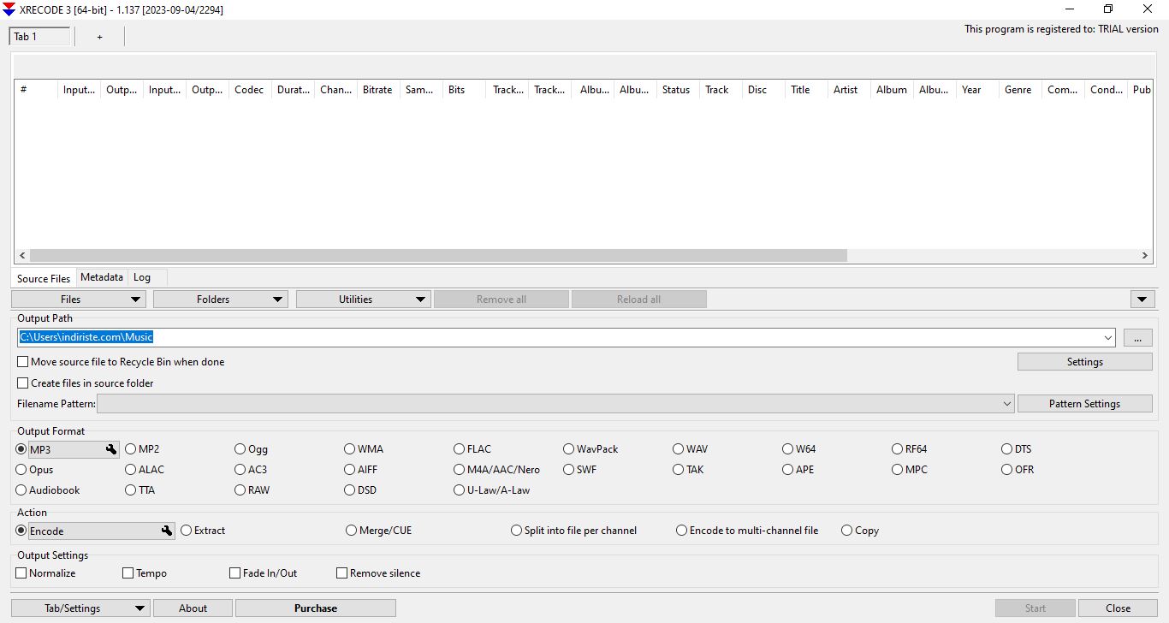The image size is (1169, 623).
Task: Click the Codec column header
Action: pyautogui.click(x=250, y=90)
